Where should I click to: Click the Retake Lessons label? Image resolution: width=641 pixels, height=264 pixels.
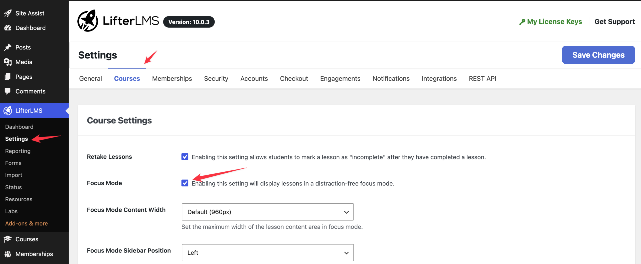(x=109, y=157)
